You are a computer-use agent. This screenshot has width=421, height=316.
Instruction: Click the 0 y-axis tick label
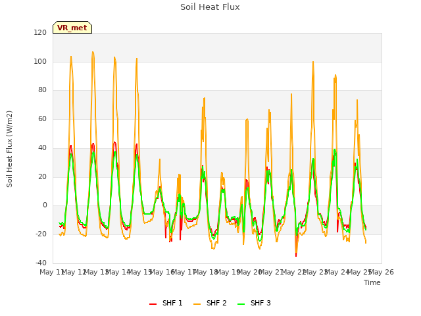[45, 205]
